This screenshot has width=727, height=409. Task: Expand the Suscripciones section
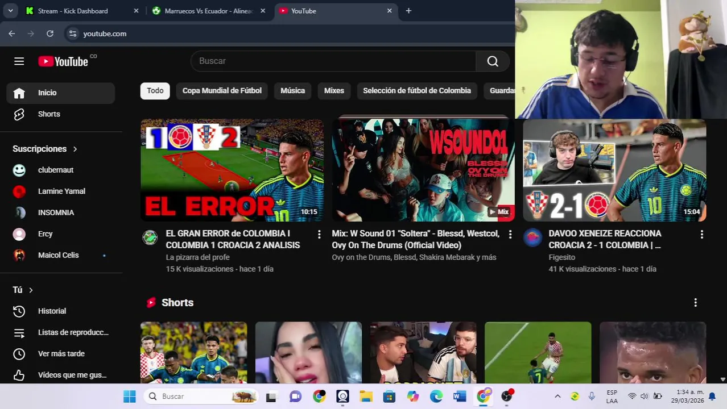pyautogui.click(x=45, y=149)
